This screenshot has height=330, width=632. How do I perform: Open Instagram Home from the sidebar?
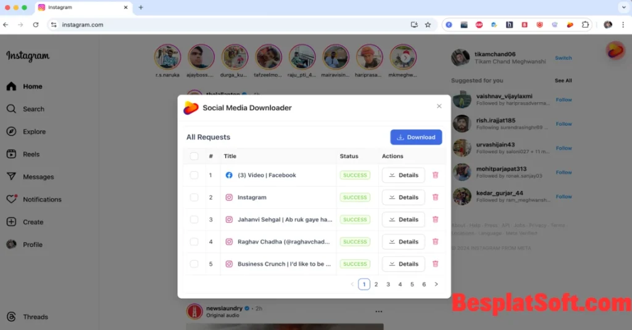coord(25,86)
